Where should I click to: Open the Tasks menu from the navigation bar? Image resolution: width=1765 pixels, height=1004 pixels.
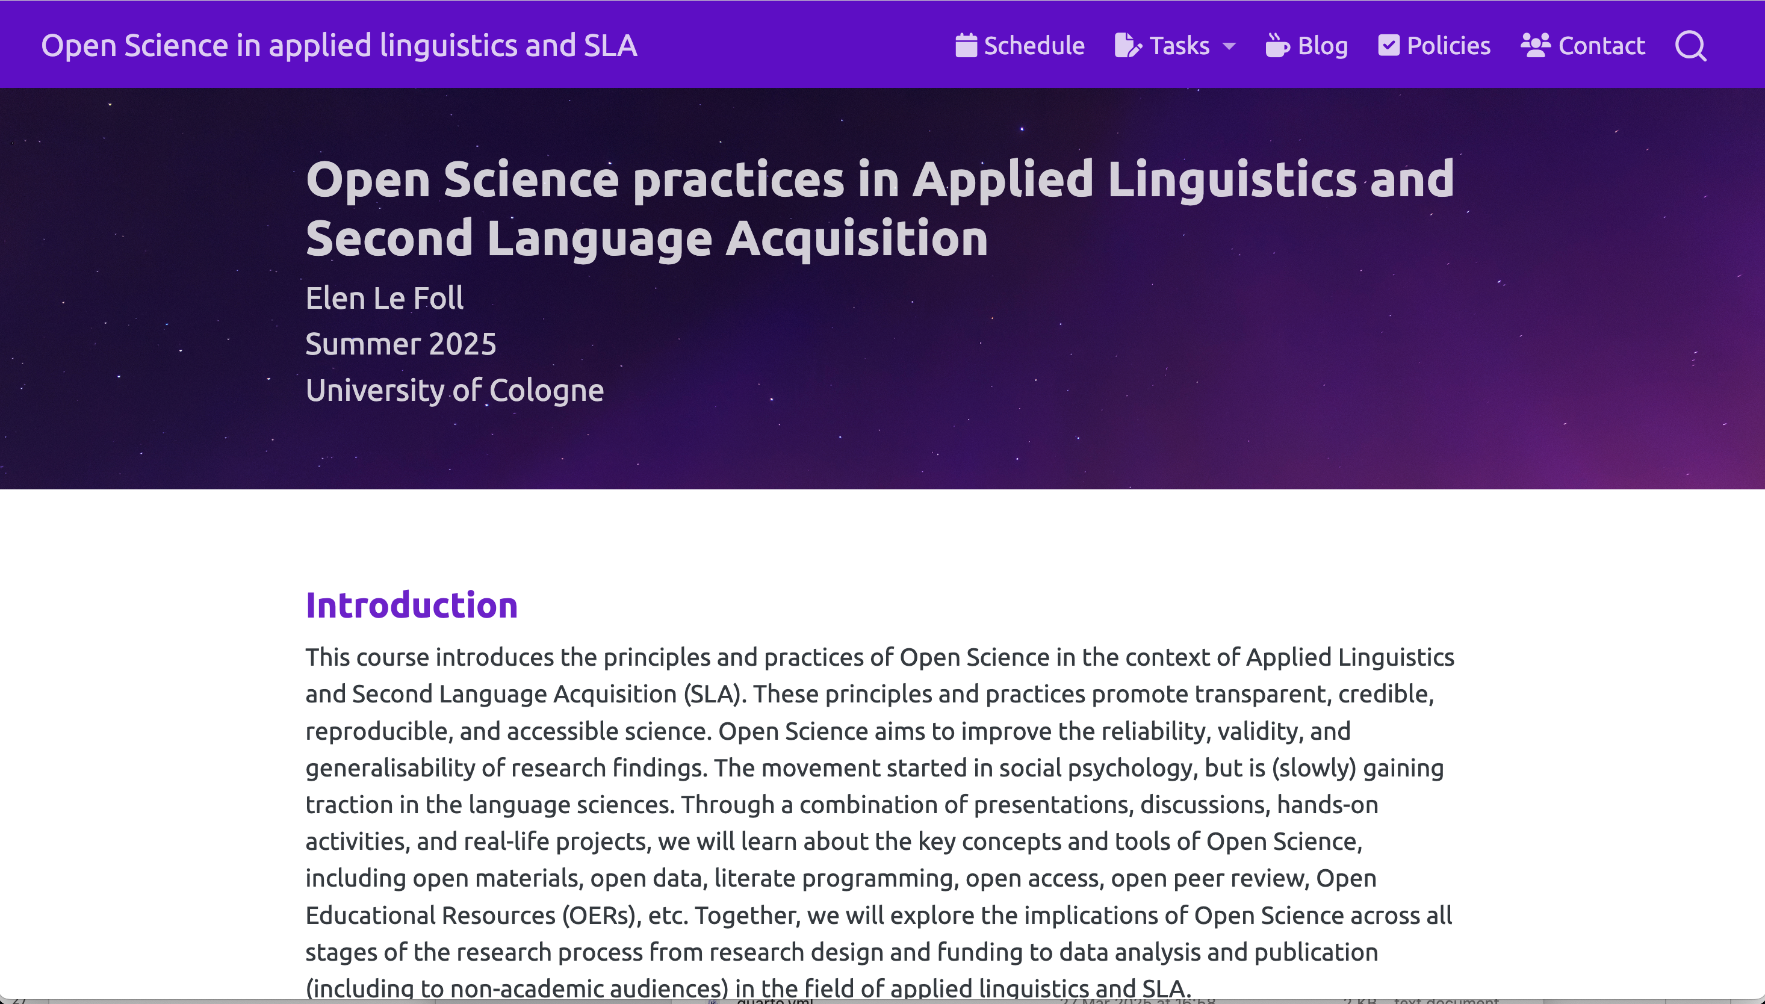pos(1179,45)
